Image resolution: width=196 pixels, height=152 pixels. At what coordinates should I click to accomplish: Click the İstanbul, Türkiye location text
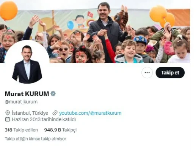click(30, 113)
